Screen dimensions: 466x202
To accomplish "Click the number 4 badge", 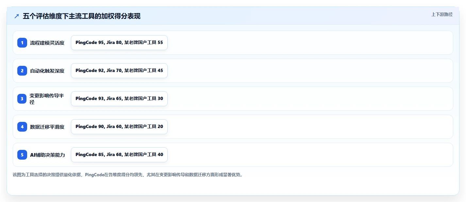I will pos(22,127).
